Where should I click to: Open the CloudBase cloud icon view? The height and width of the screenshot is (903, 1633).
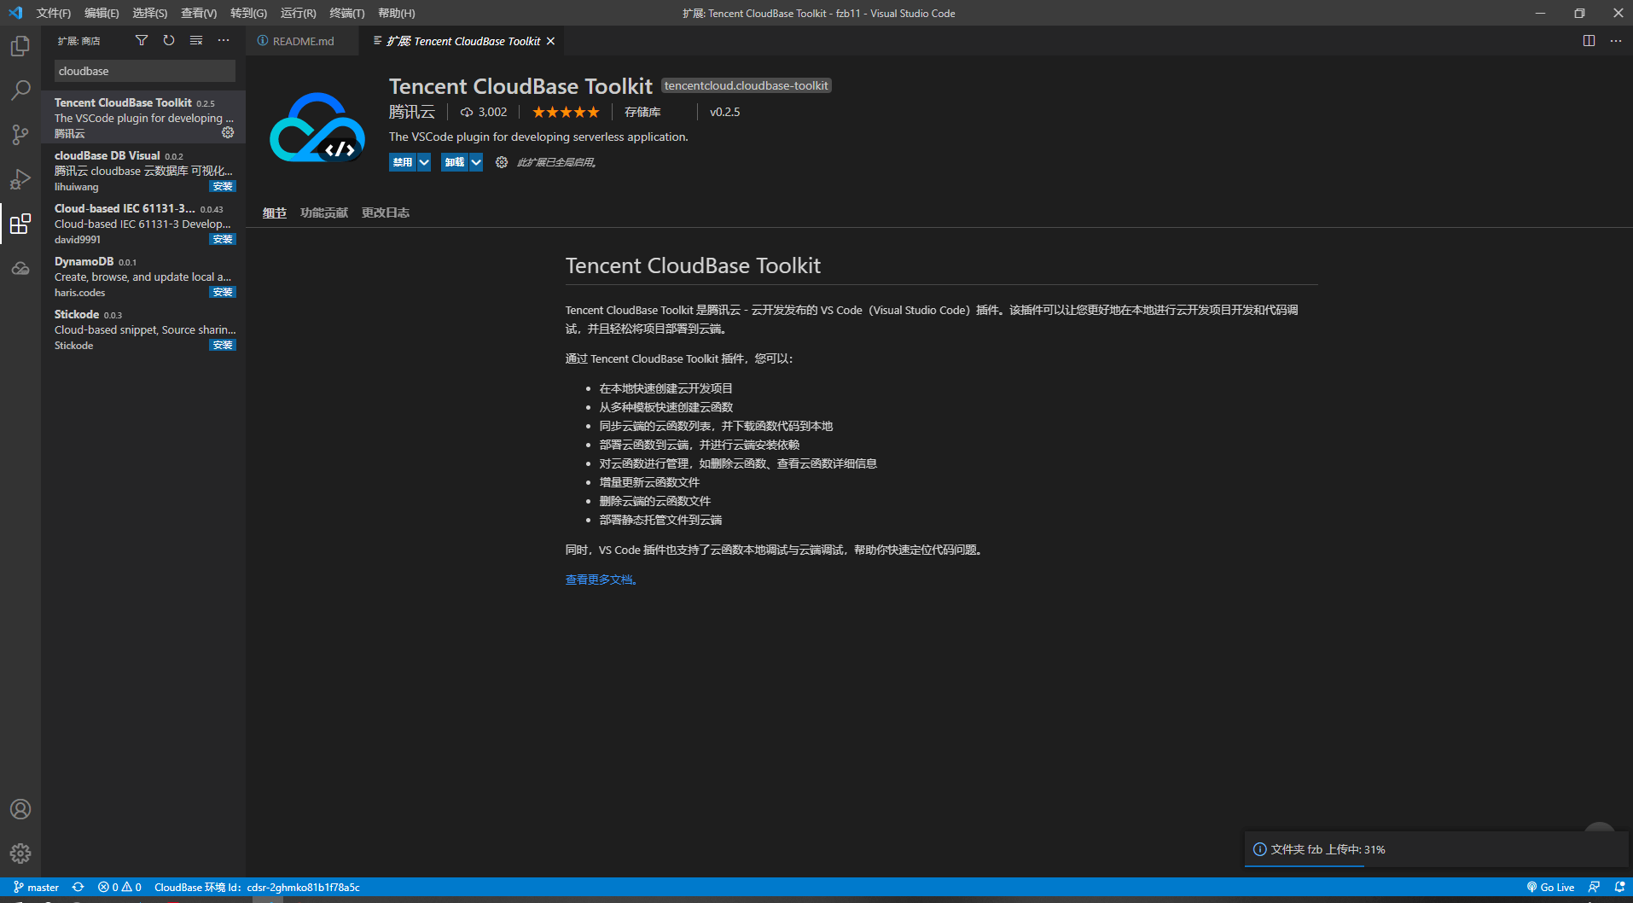(x=20, y=268)
